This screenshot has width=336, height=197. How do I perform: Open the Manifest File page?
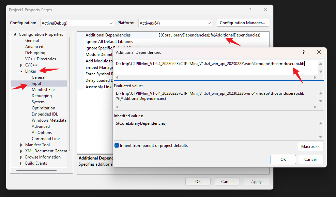43,90
